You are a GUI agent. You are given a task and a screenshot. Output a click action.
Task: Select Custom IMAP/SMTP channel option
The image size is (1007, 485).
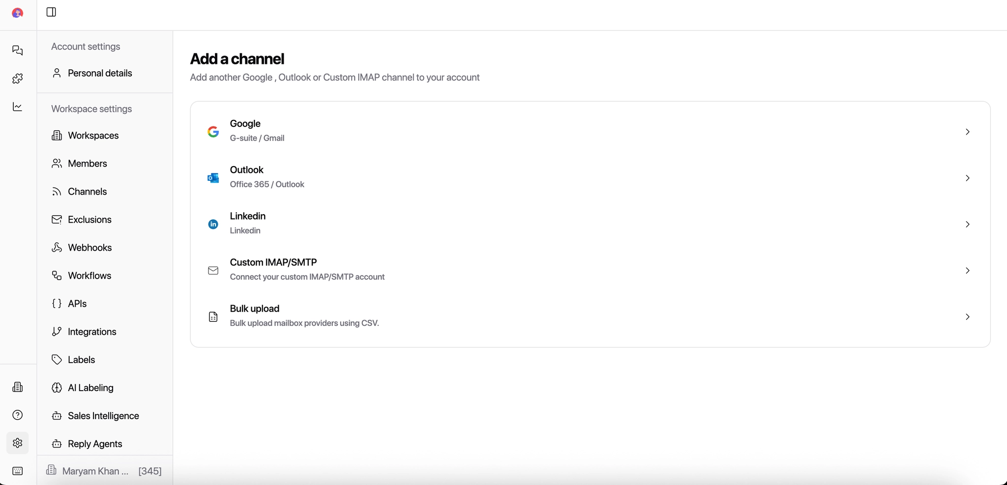click(x=273, y=269)
